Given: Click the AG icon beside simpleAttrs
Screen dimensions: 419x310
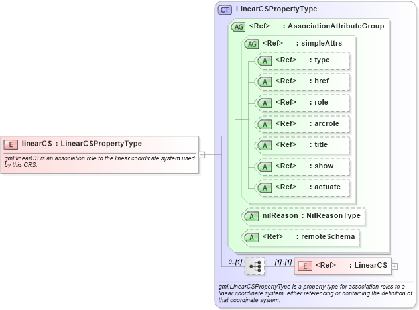Looking at the screenshot, I should pos(251,44).
